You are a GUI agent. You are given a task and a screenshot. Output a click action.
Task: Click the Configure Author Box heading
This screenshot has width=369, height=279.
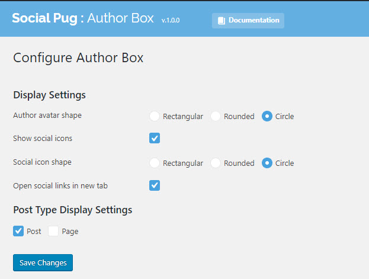pos(78,58)
